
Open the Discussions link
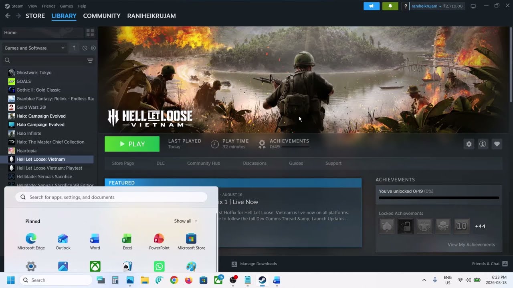[254, 163]
